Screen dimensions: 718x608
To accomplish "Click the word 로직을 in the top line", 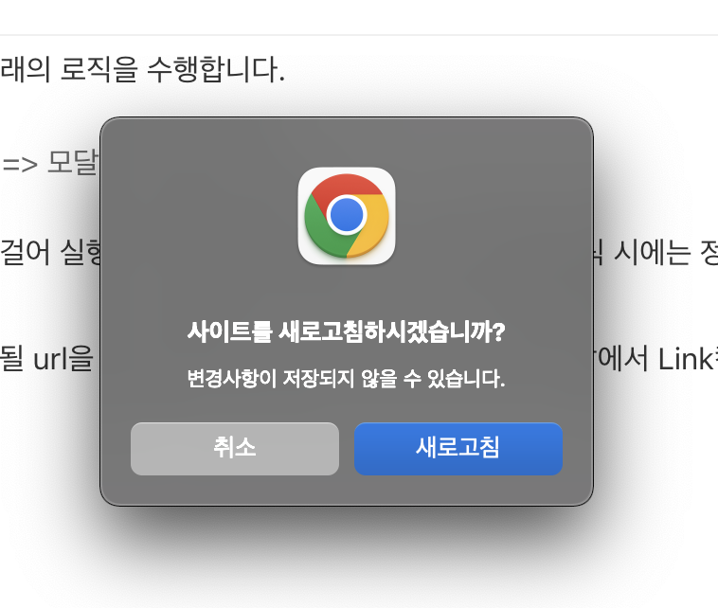I will [x=99, y=69].
